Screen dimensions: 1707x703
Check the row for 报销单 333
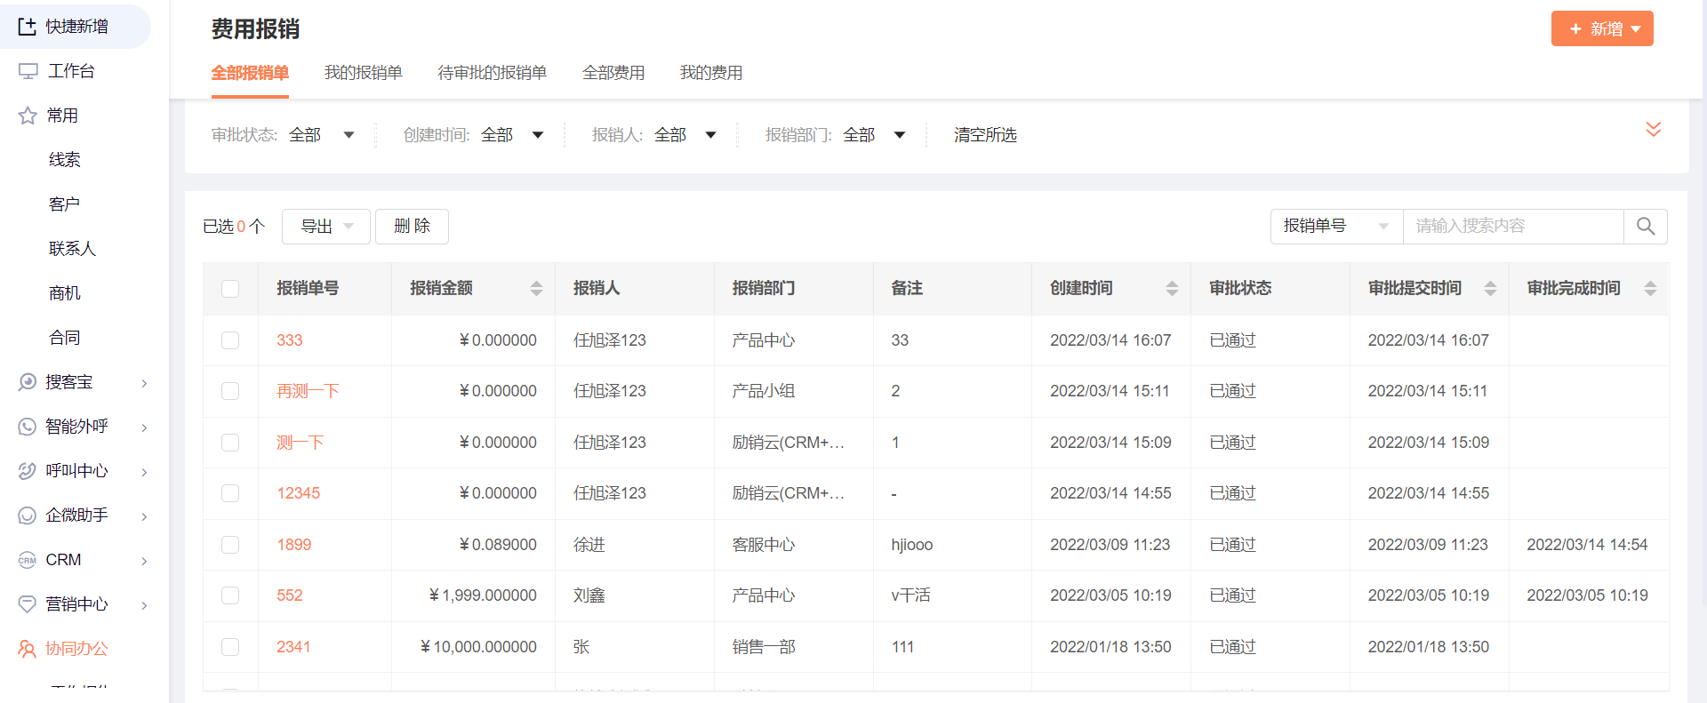(x=230, y=340)
